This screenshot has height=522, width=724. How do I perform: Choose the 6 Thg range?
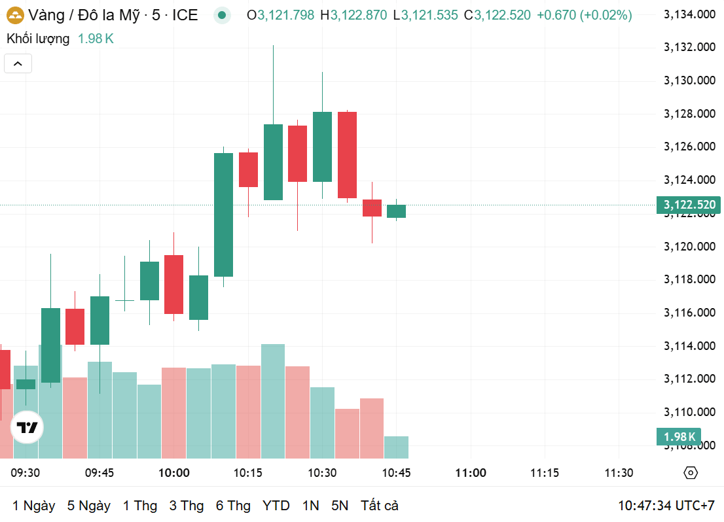point(233,506)
